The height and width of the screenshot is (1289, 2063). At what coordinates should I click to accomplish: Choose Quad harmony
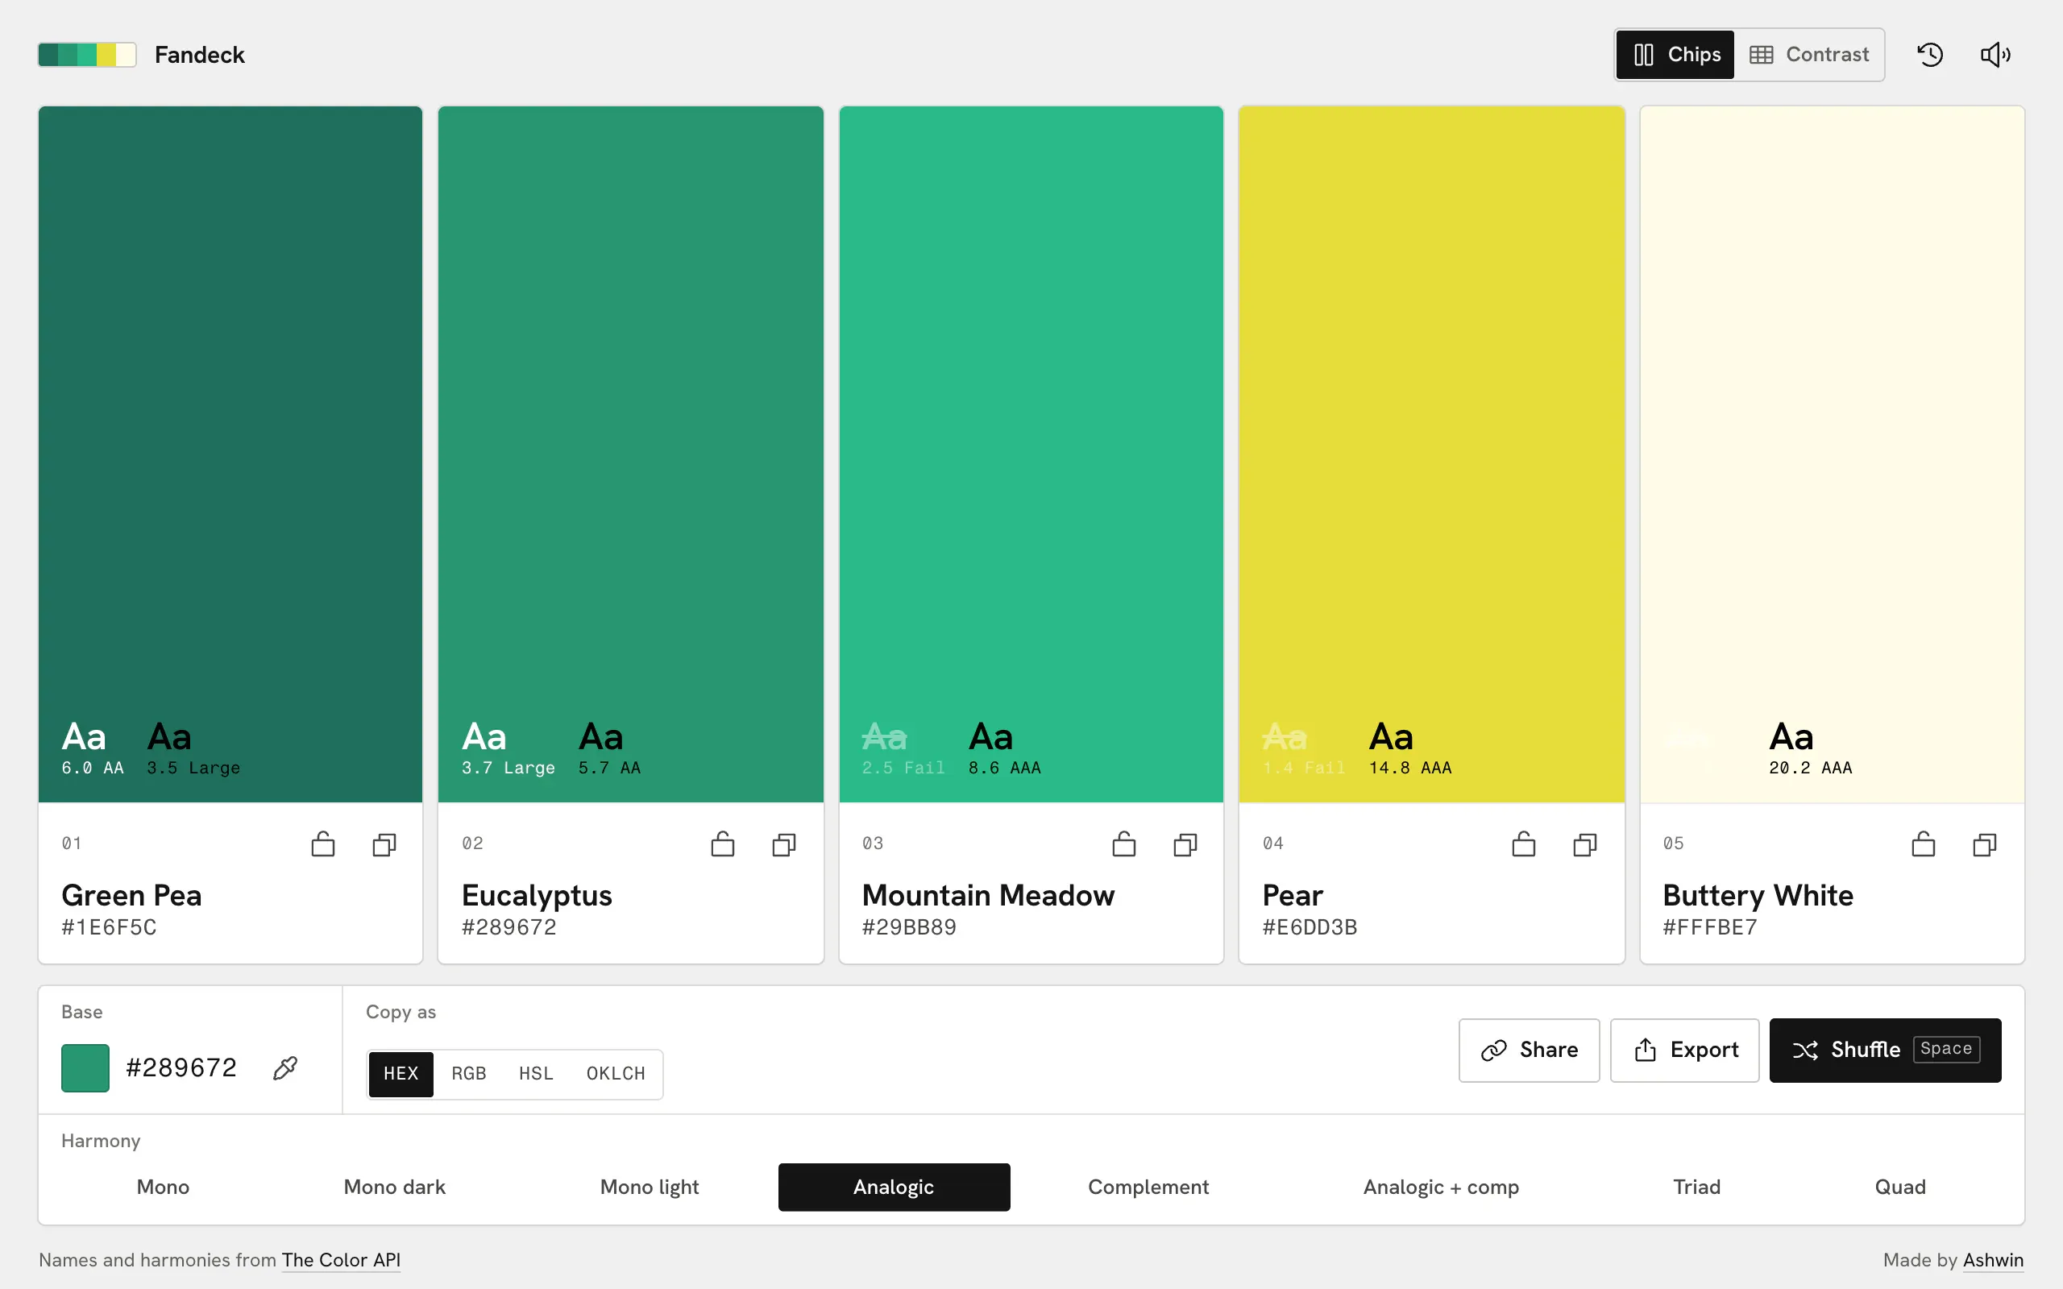[1900, 1187]
